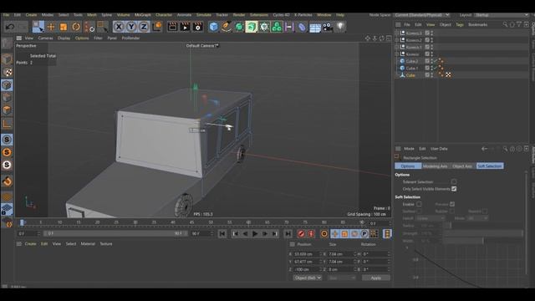Select the Rotate tool icon
Screen dimensions: 535x301
click(x=76, y=27)
